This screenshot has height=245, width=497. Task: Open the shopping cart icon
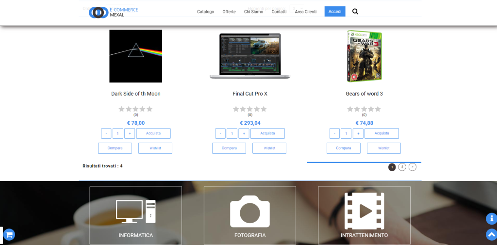9,234
